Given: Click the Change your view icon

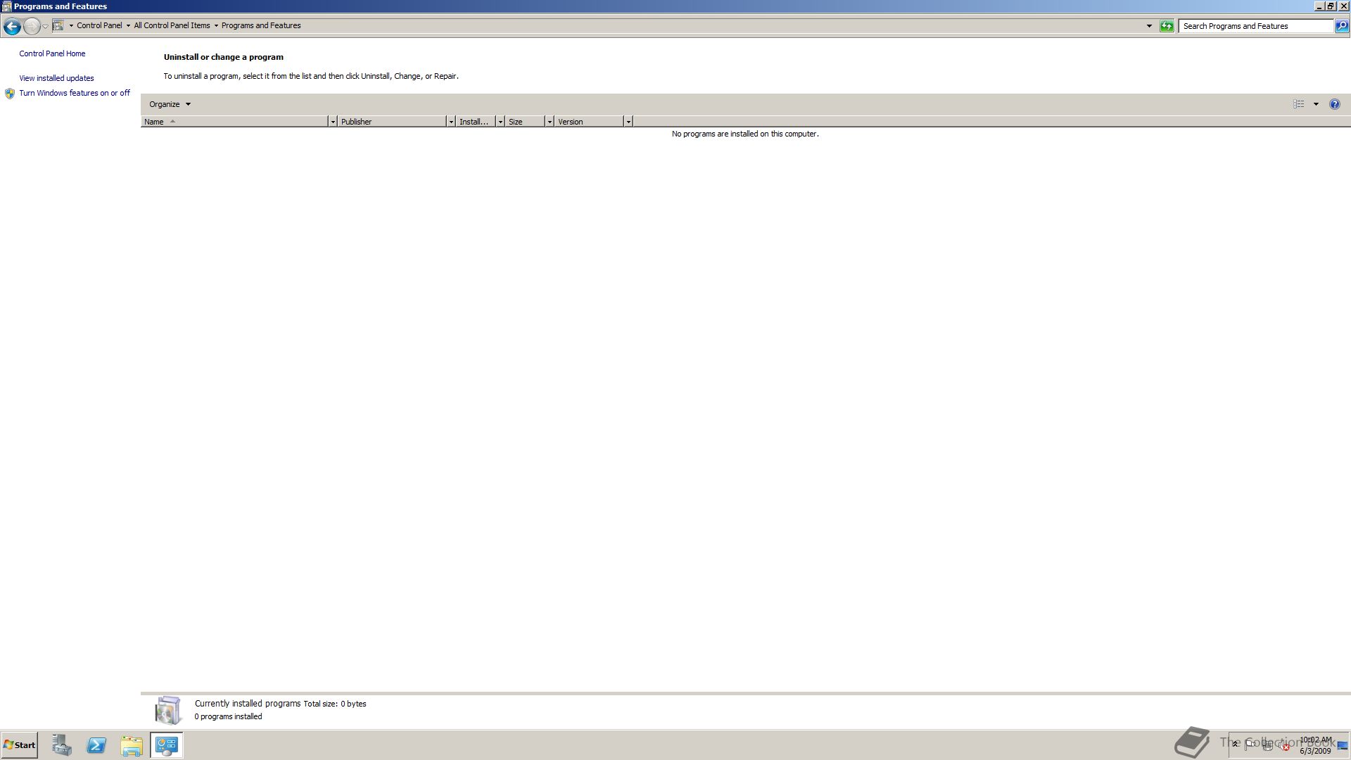Looking at the screenshot, I should click(1299, 104).
